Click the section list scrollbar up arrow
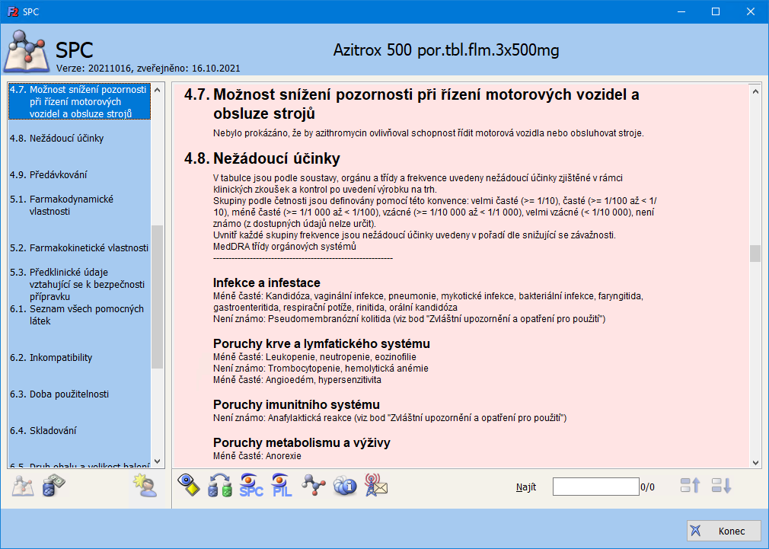Viewport: 769px width, 549px height. click(157, 91)
